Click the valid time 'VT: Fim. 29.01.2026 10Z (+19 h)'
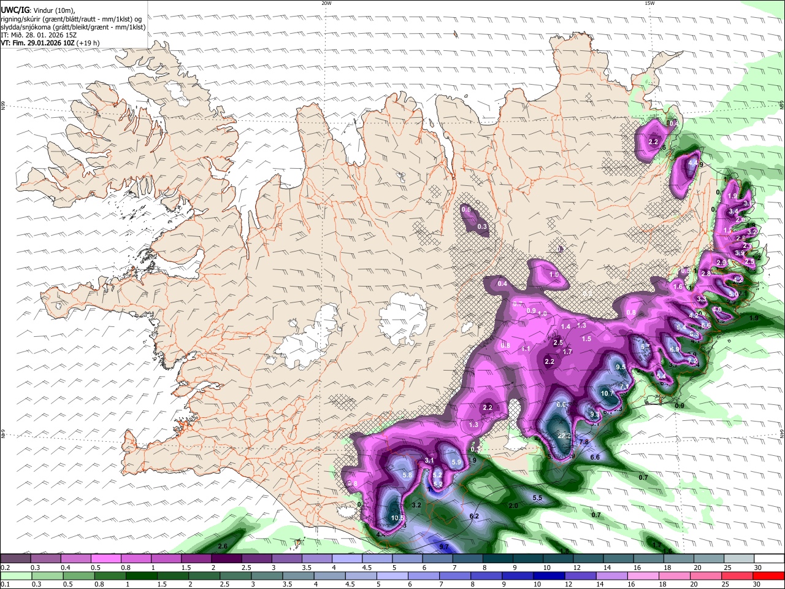The width and height of the screenshot is (785, 589). pos(50,43)
